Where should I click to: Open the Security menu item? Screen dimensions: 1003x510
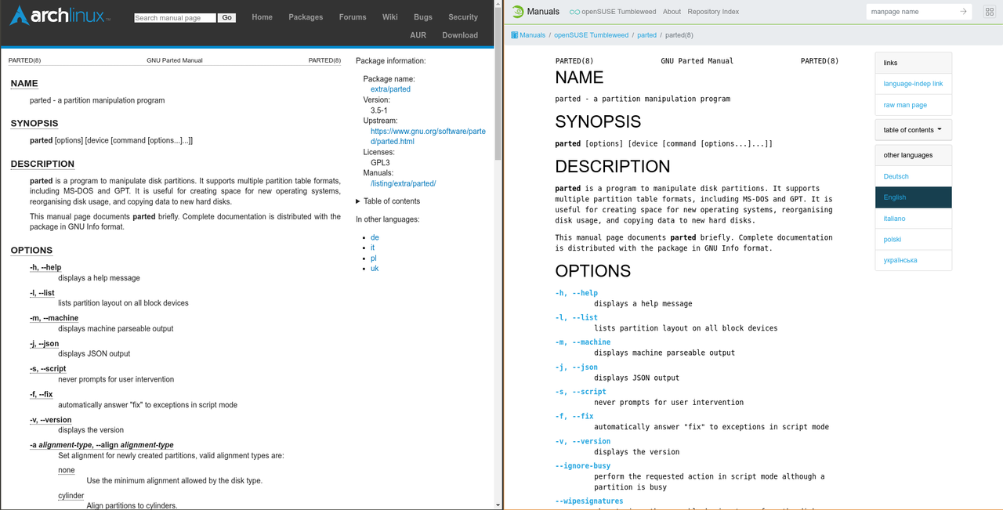[x=463, y=17]
